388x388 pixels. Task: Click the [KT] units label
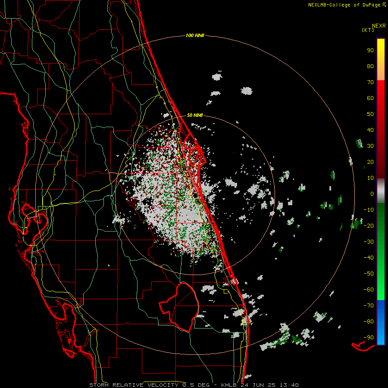(x=368, y=30)
